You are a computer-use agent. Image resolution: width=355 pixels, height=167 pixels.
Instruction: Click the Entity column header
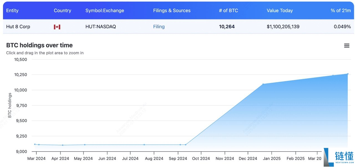pos(12,11)
